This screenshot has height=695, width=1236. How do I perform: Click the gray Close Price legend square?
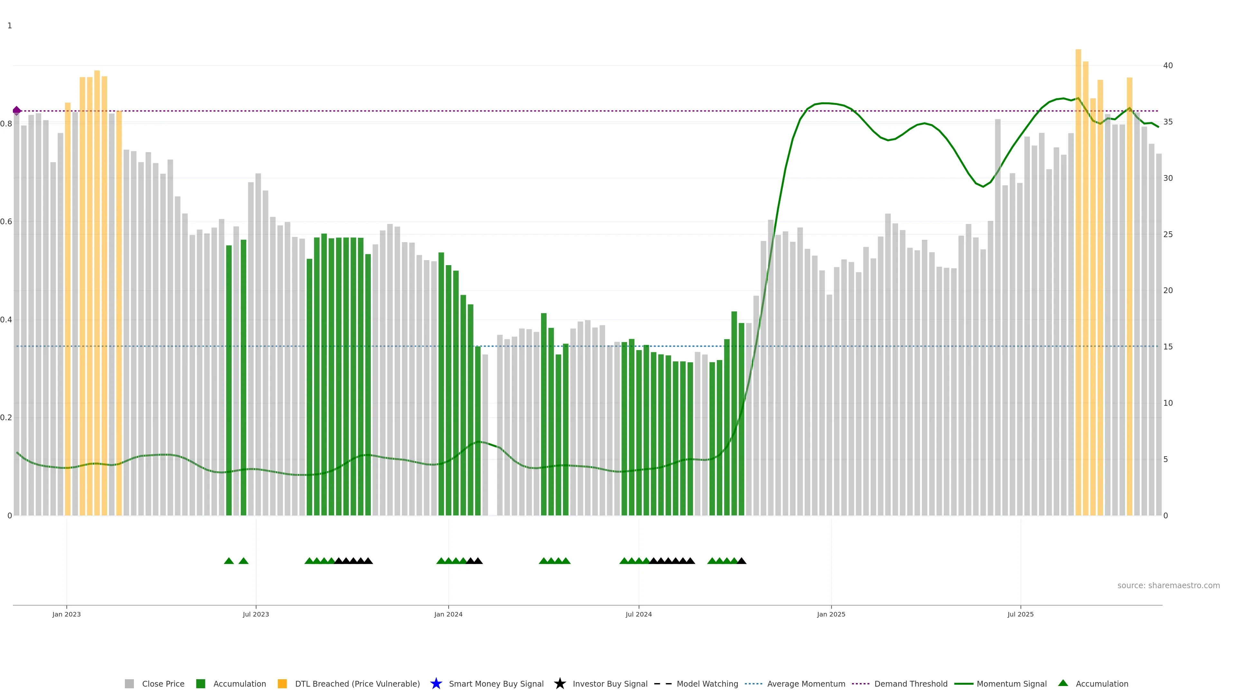tap(129, 683)
